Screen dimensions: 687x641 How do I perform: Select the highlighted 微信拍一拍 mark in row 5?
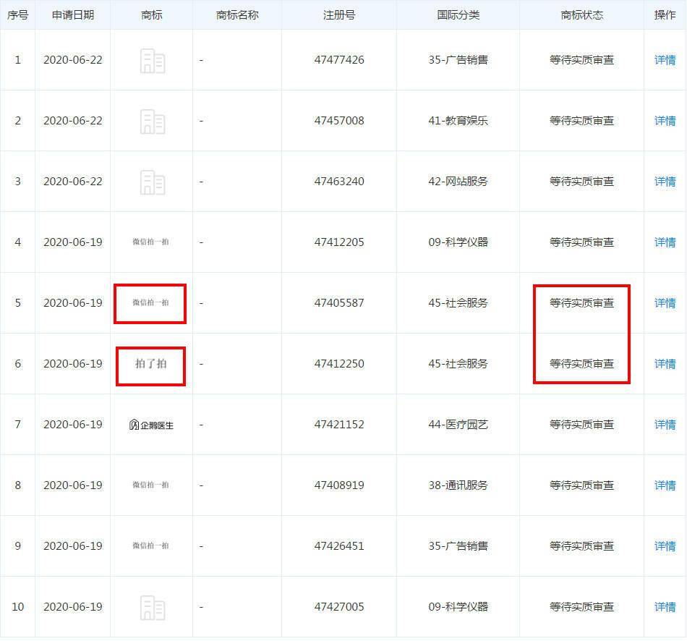point(151,303)
